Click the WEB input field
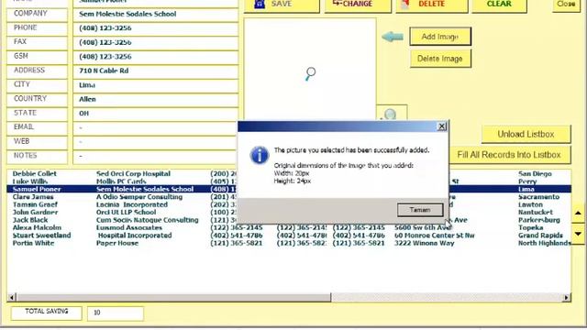 coord(156,142)
